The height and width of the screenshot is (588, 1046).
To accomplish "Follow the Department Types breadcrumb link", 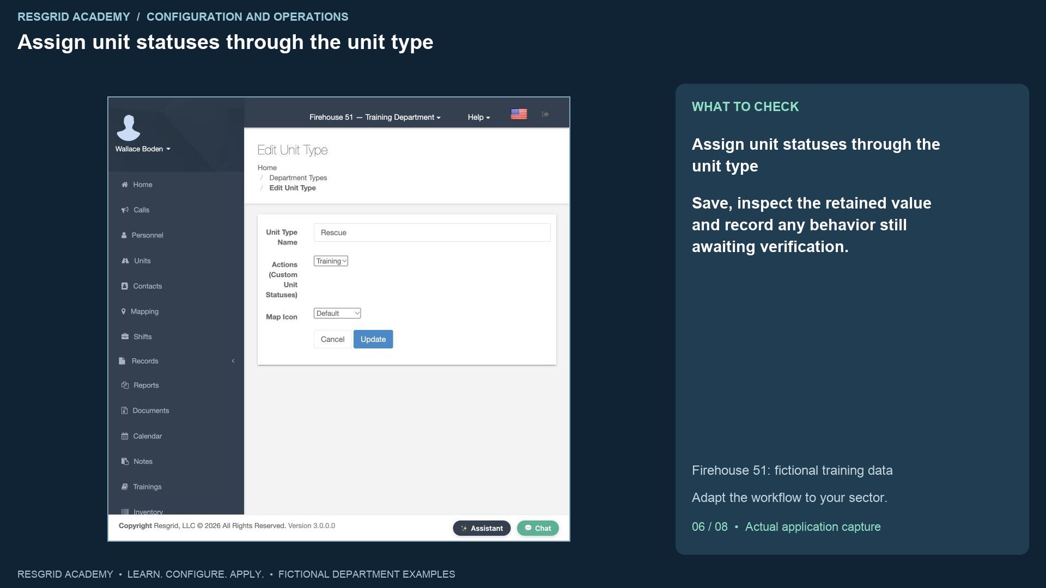I will (298, 178).
